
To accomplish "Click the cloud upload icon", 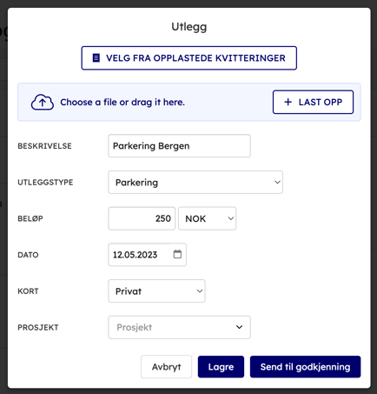I will [43, 102].
